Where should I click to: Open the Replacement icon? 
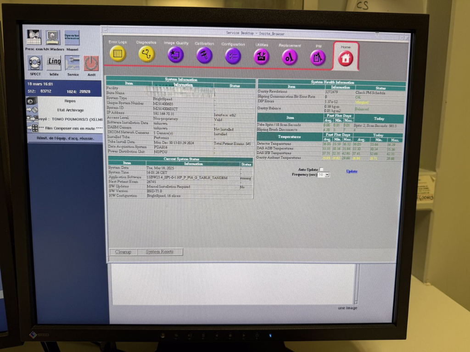point(290,57)
